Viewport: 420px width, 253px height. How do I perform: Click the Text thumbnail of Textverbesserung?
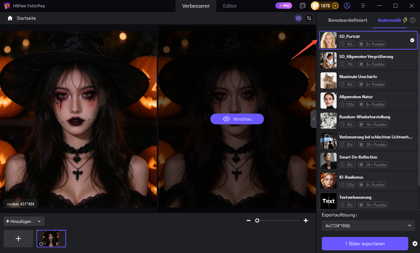[329, 201]
